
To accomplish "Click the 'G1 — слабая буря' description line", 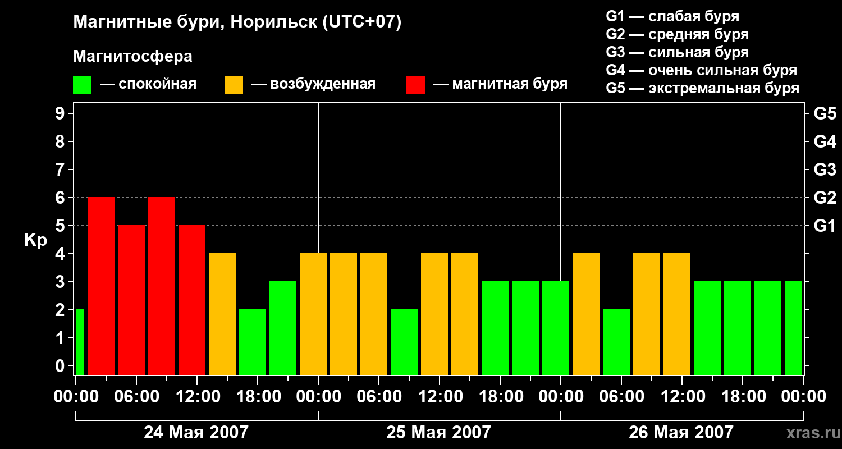I will 672,16.
